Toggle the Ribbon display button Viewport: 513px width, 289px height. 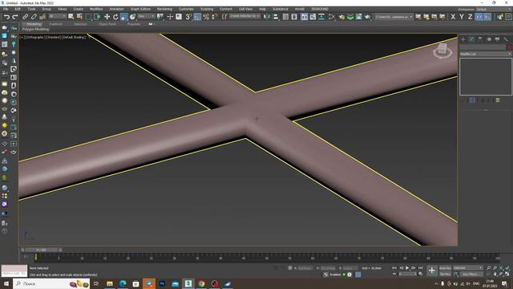pos(305,17)
